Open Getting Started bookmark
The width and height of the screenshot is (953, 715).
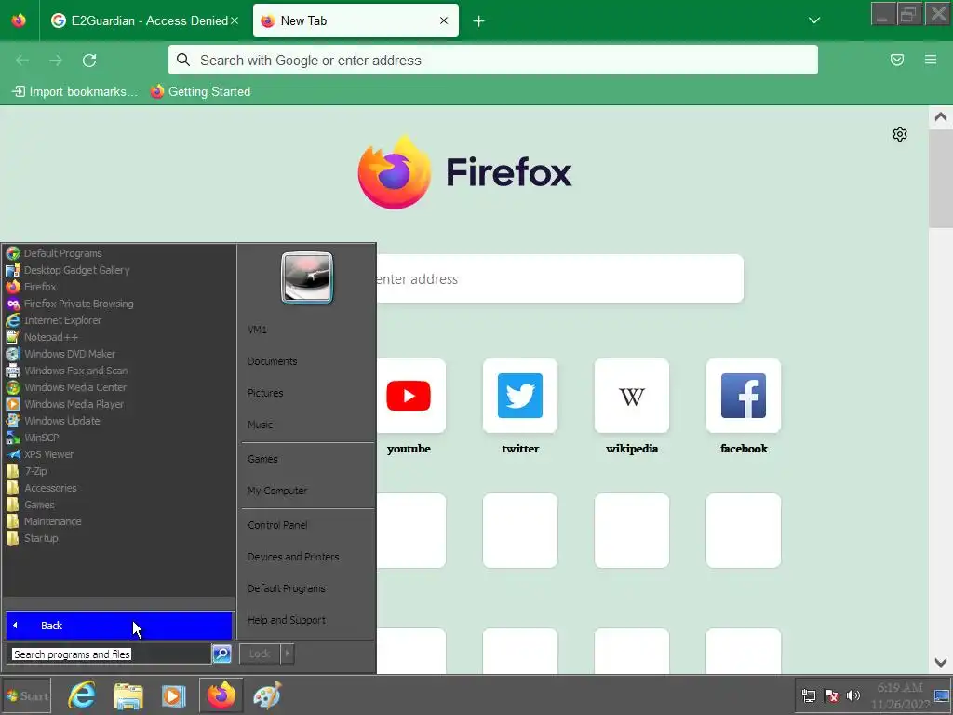click(x=201, y=92)
